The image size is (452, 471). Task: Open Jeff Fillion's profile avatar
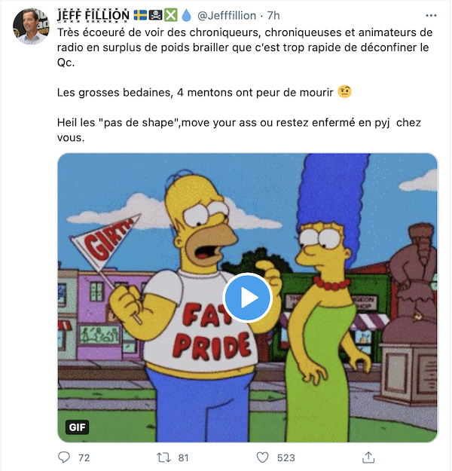point(31,26)
